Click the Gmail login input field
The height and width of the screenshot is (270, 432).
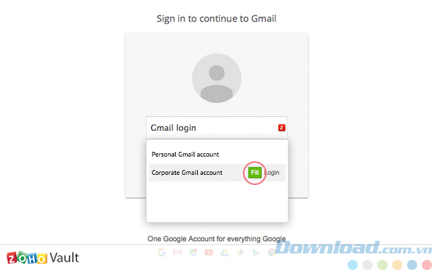[x=217, y=128]
